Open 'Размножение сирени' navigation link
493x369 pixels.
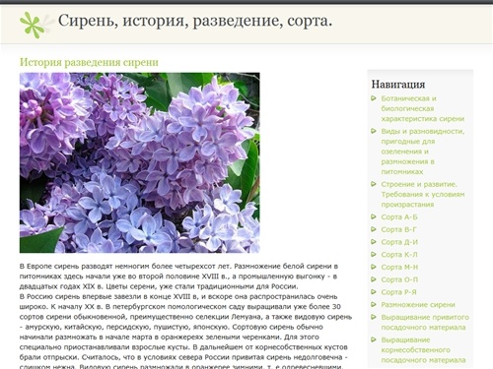click(x=418, y=305)
